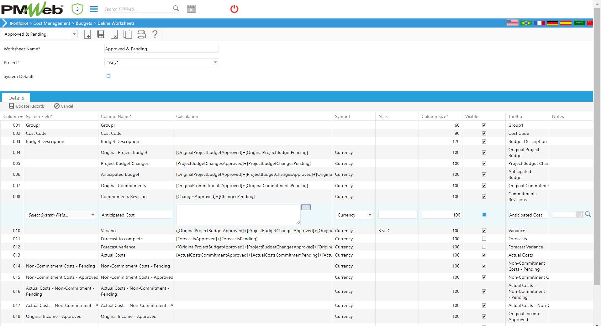The width and height of the screenshot is (601, 326).
Task: Click the Column Size field showing 100
Action: point(441,215)
